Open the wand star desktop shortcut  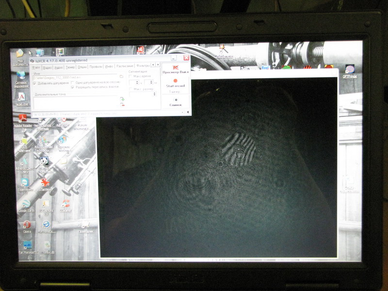[x=223, y=51]
